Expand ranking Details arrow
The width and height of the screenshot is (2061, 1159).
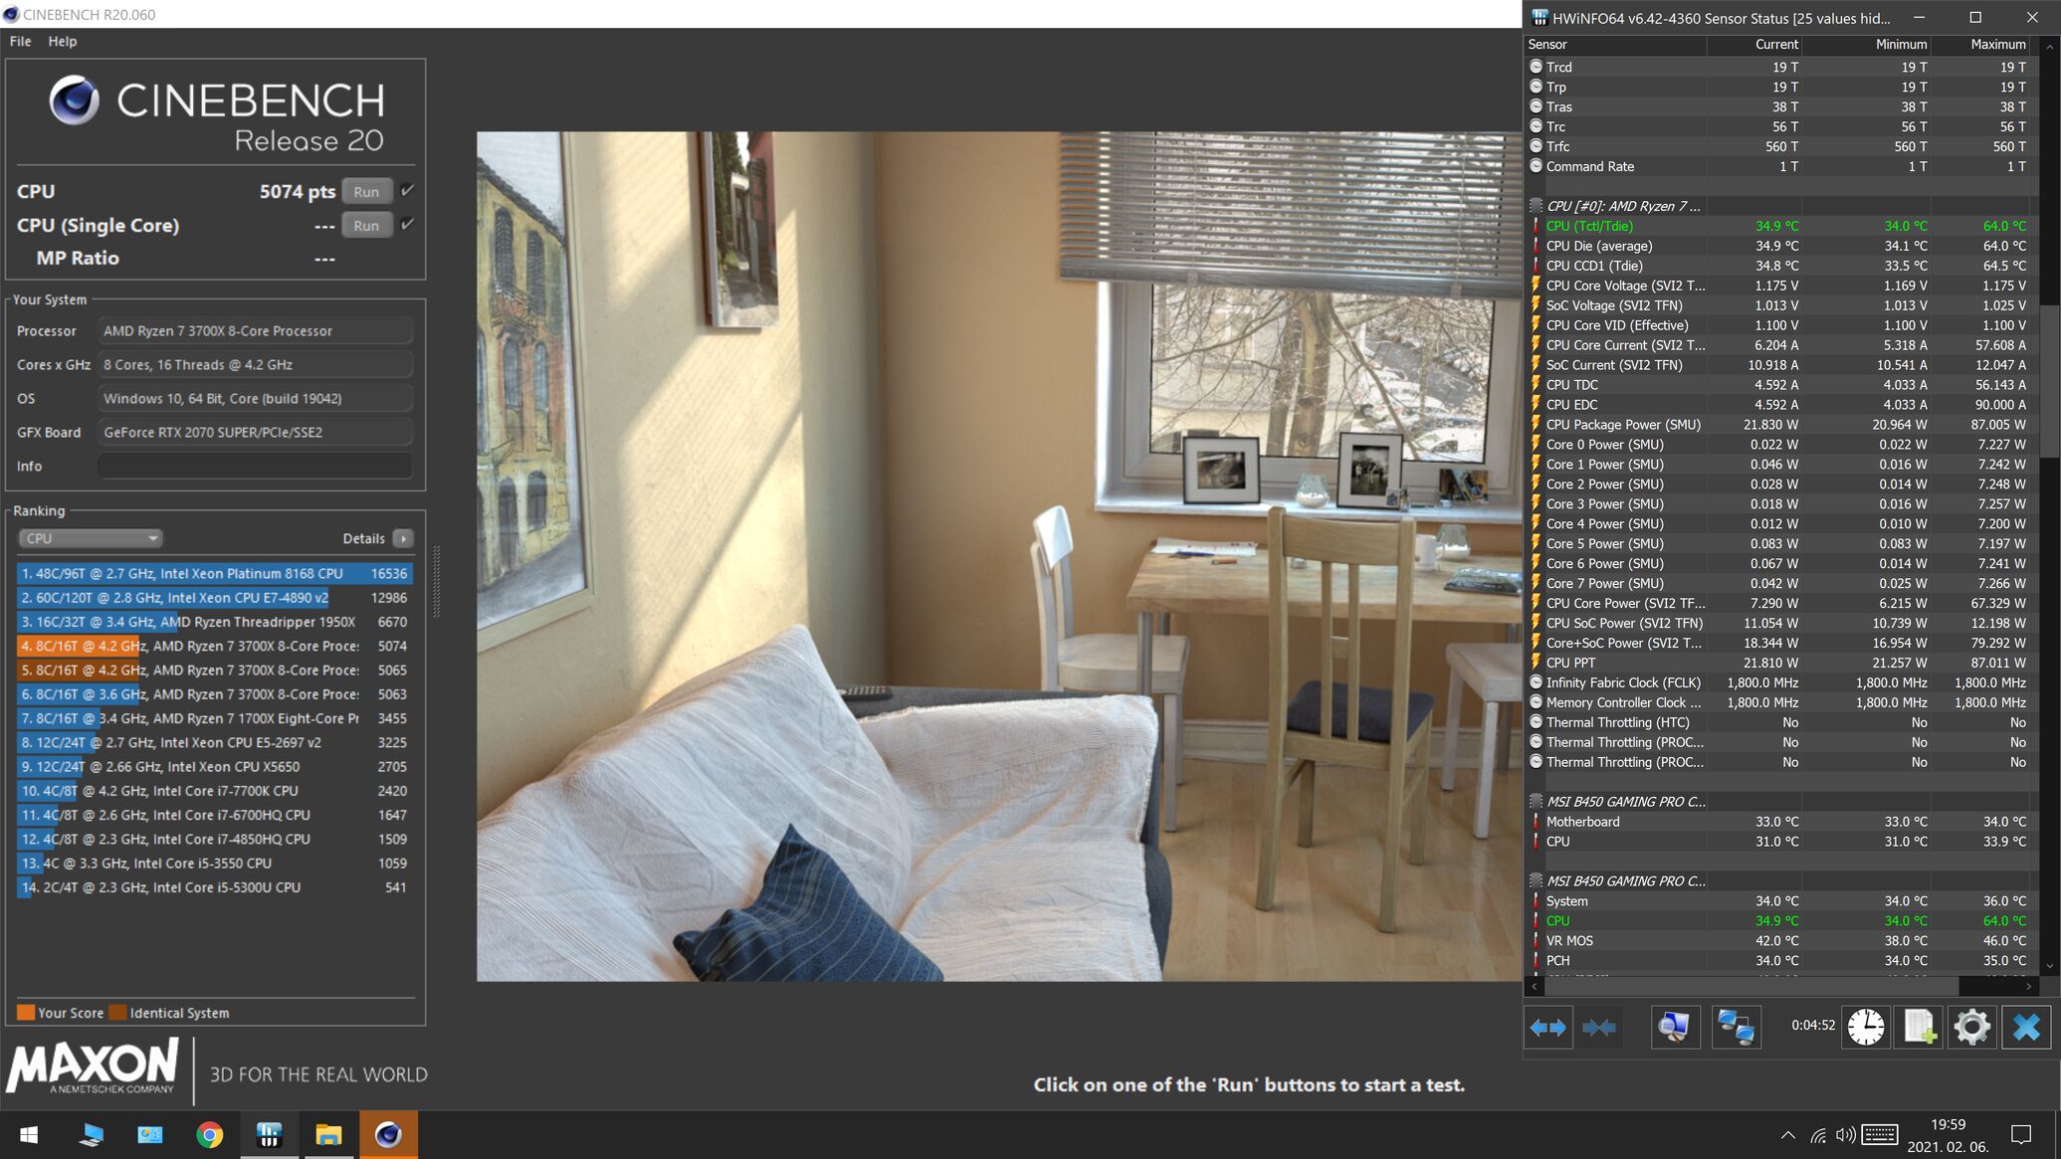(x=403, y=538)
